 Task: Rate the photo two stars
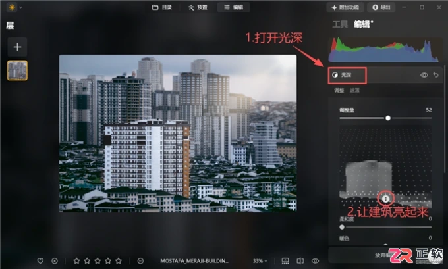(x=87, y=260)
